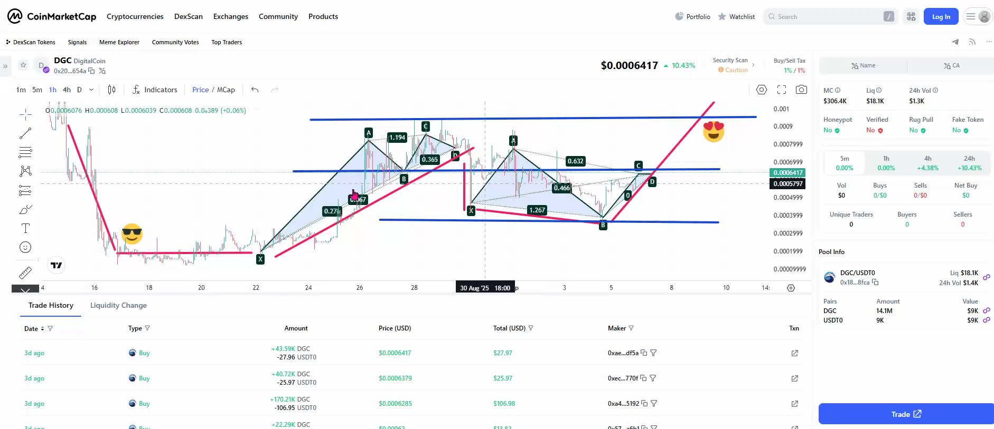The image size is (994, 429).
Task: Select the forecasting position tool
Action: [25, 190]
